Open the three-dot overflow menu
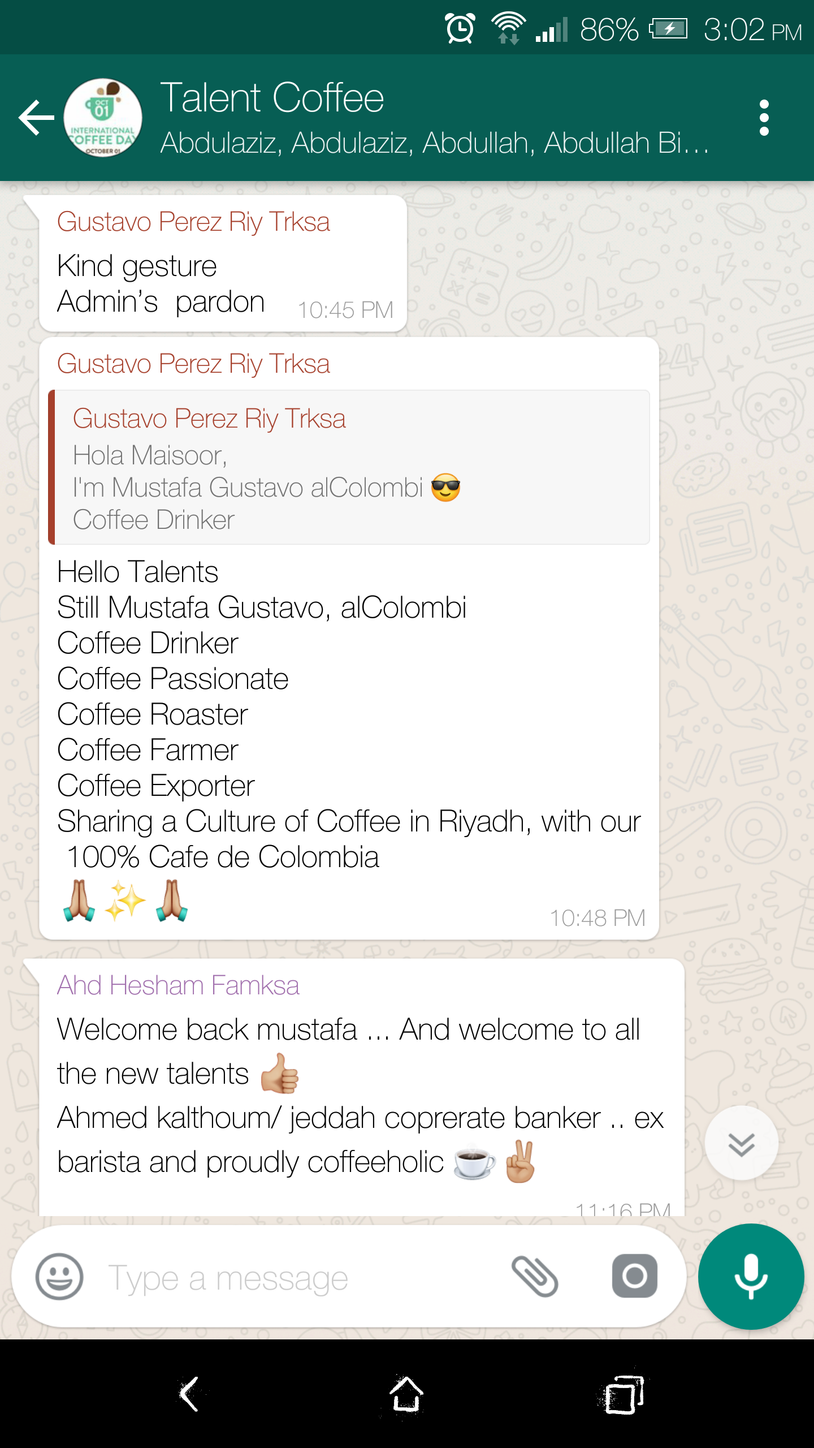 tap(764, 118)
